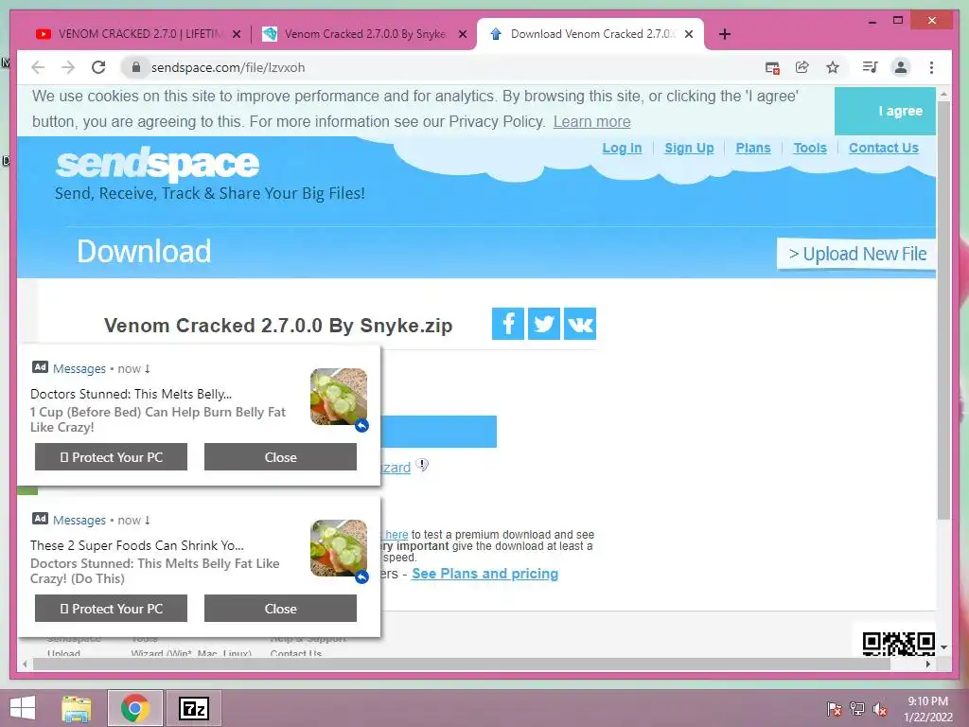
Task: Open the Learn more privacy link
Action: coord(591,122)
